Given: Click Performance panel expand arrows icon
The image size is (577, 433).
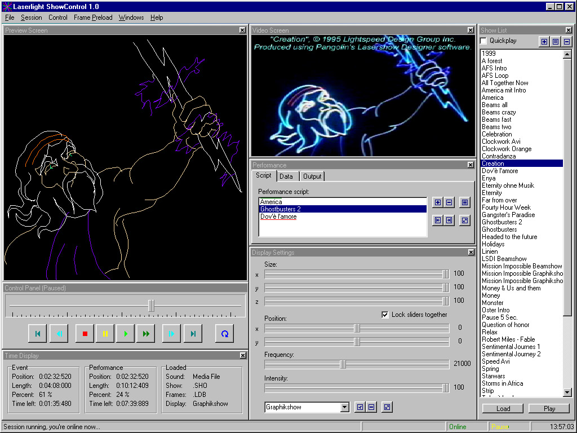Looking at the screenshot, I should point(465,220).
